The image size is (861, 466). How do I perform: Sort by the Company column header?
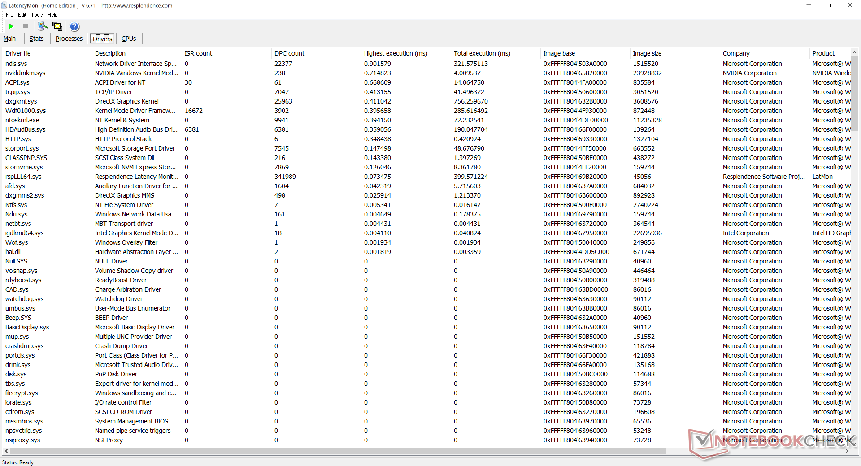click(765, 53)
